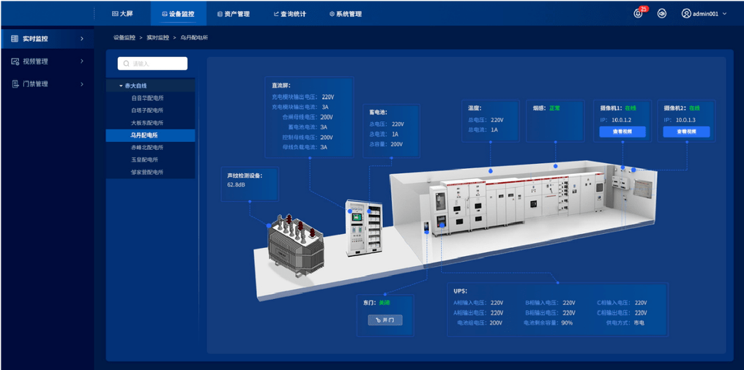Open the 资产管理 tab
Screen dimensions: 744x370
point(234,14)
